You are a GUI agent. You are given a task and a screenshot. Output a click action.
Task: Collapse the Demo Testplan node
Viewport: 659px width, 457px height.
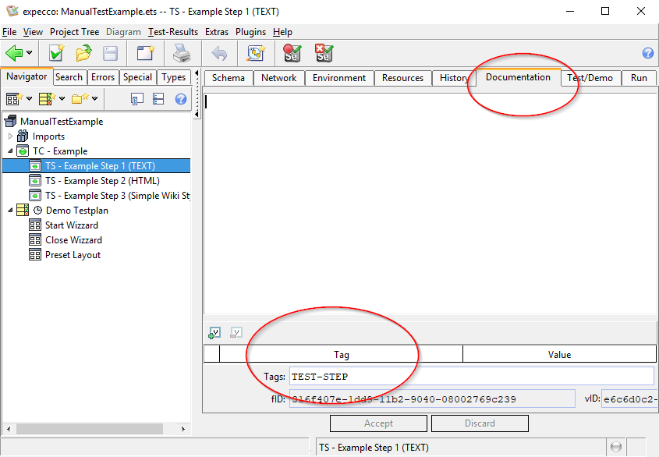(x=10, y=211)
